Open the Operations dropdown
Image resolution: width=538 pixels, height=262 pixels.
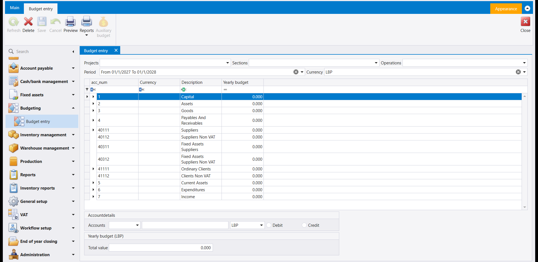click(524, 63)
